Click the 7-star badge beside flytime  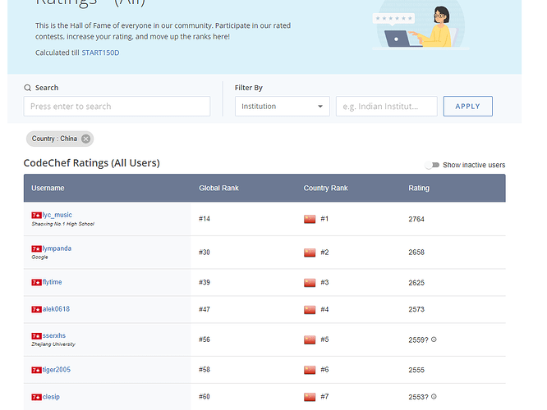coord(37,282)
